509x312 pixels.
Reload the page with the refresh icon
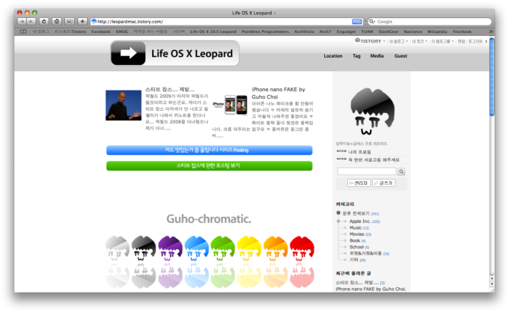point(44,22)
